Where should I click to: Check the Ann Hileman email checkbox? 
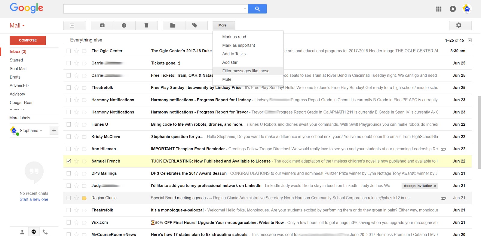(x=69, y=149)
